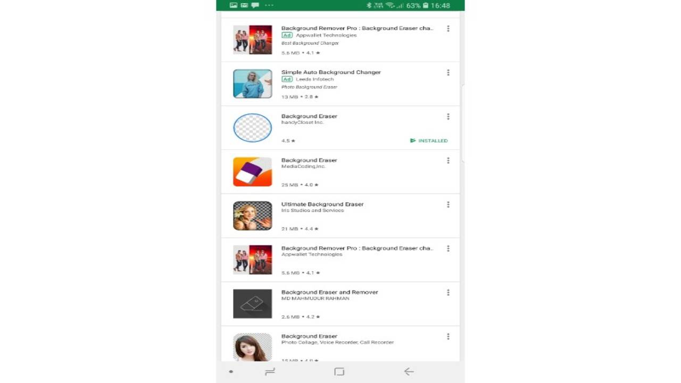Viewport: 681px width, 383px height.
Task: Tap MD MAHMUDUR RAHMAN developer name
Action: 315,298
